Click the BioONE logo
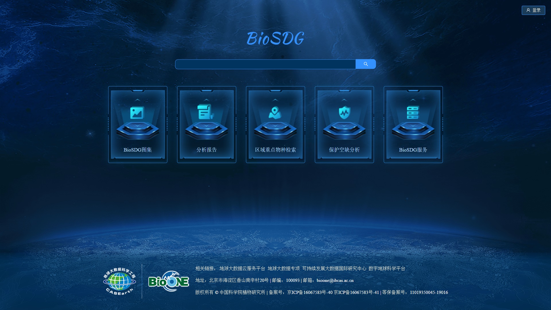This screenshot has width=551, height=310. (169, 281)
